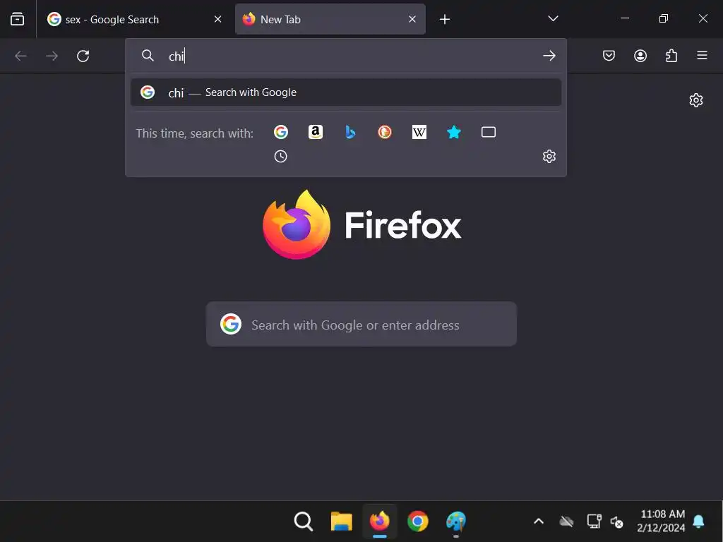
Task: Open network status tray icon
Action: point(594,522)
